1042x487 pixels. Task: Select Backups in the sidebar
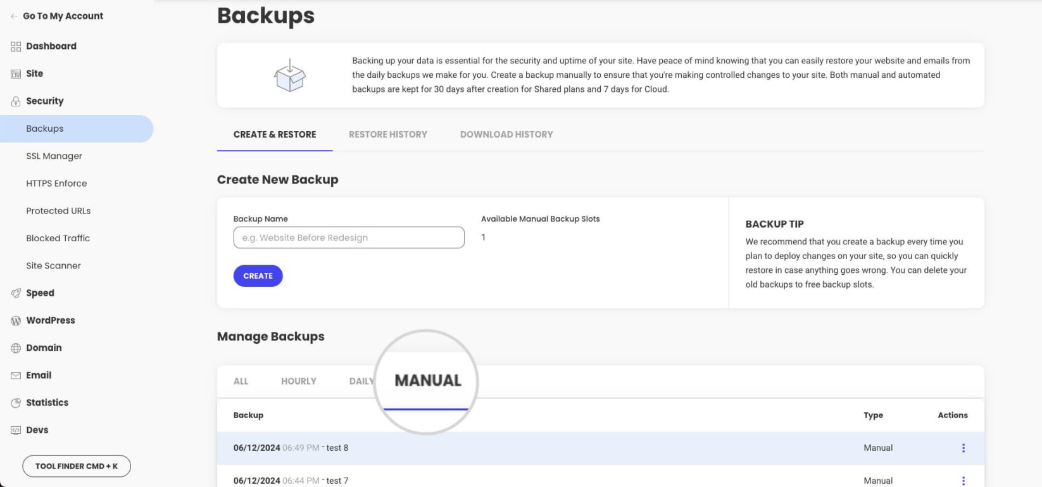point(77,129)
